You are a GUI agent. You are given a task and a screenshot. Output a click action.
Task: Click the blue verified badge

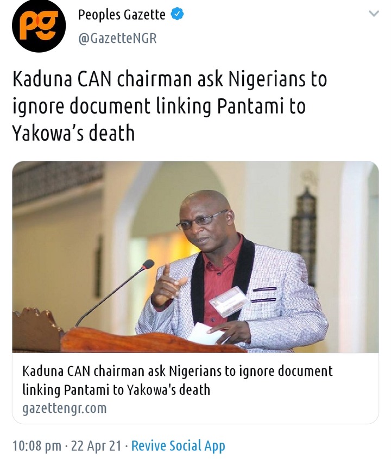pyautogui.click(x=177, y=14)
